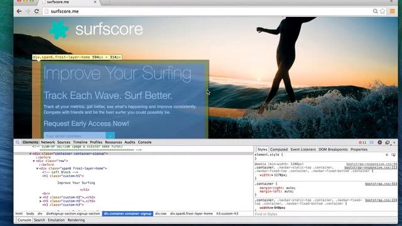The width and height of the screenshot is (402, 226).
Task: Switch to the Sources panel
Action: coord(63,143)
